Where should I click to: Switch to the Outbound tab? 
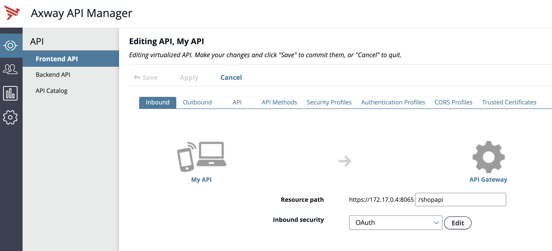197,102
